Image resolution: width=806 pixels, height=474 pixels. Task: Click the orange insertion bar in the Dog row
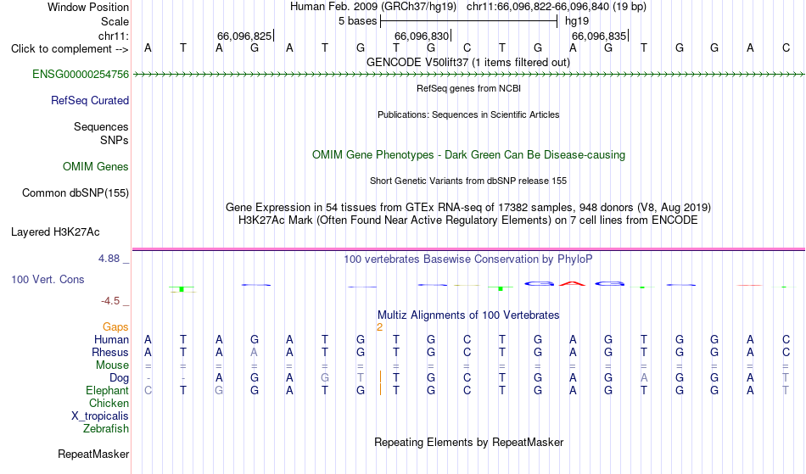pyautogui.click(x=380, y=377)
